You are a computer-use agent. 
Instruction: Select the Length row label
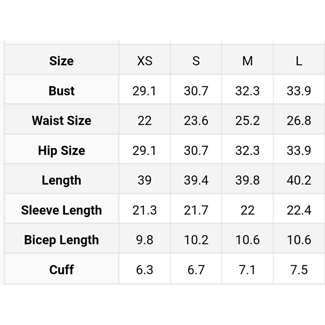click(x=61, y=180)
